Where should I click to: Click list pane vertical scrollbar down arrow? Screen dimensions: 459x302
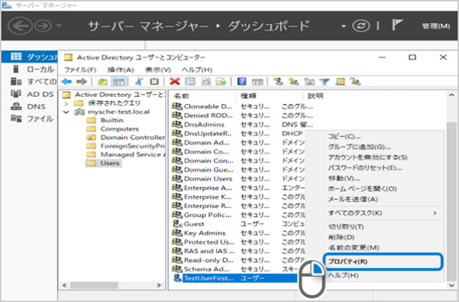tap(451, 285)
